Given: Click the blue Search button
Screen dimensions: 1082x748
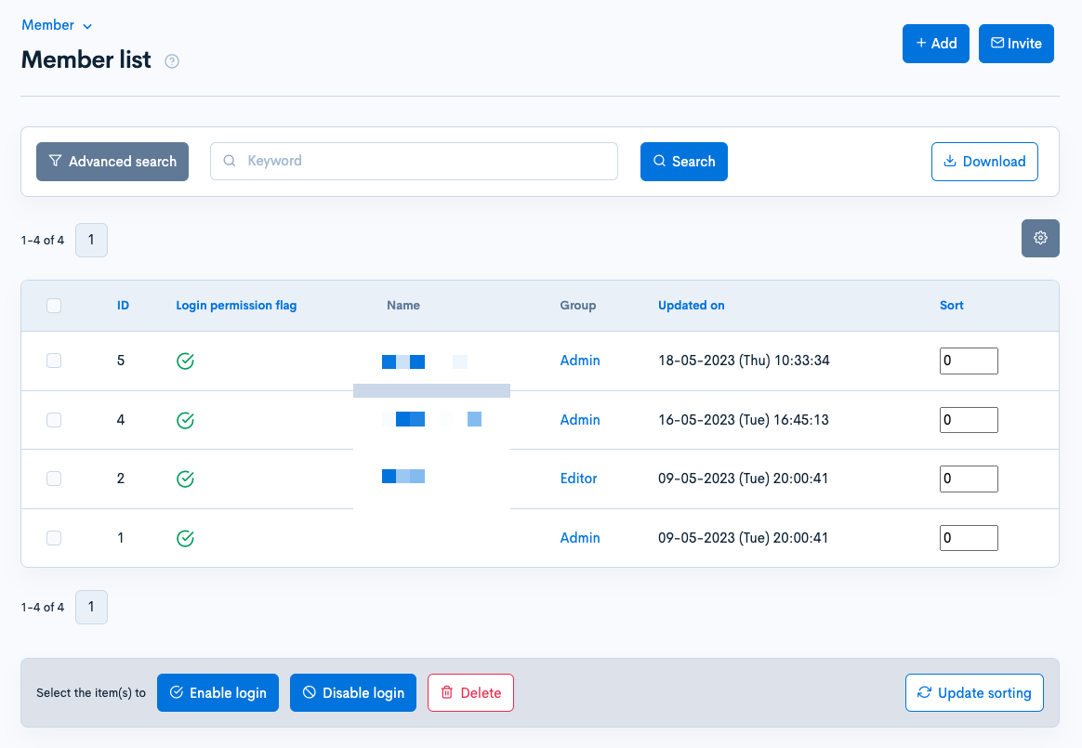Looking at the screenshot, I should click(684, 162).
